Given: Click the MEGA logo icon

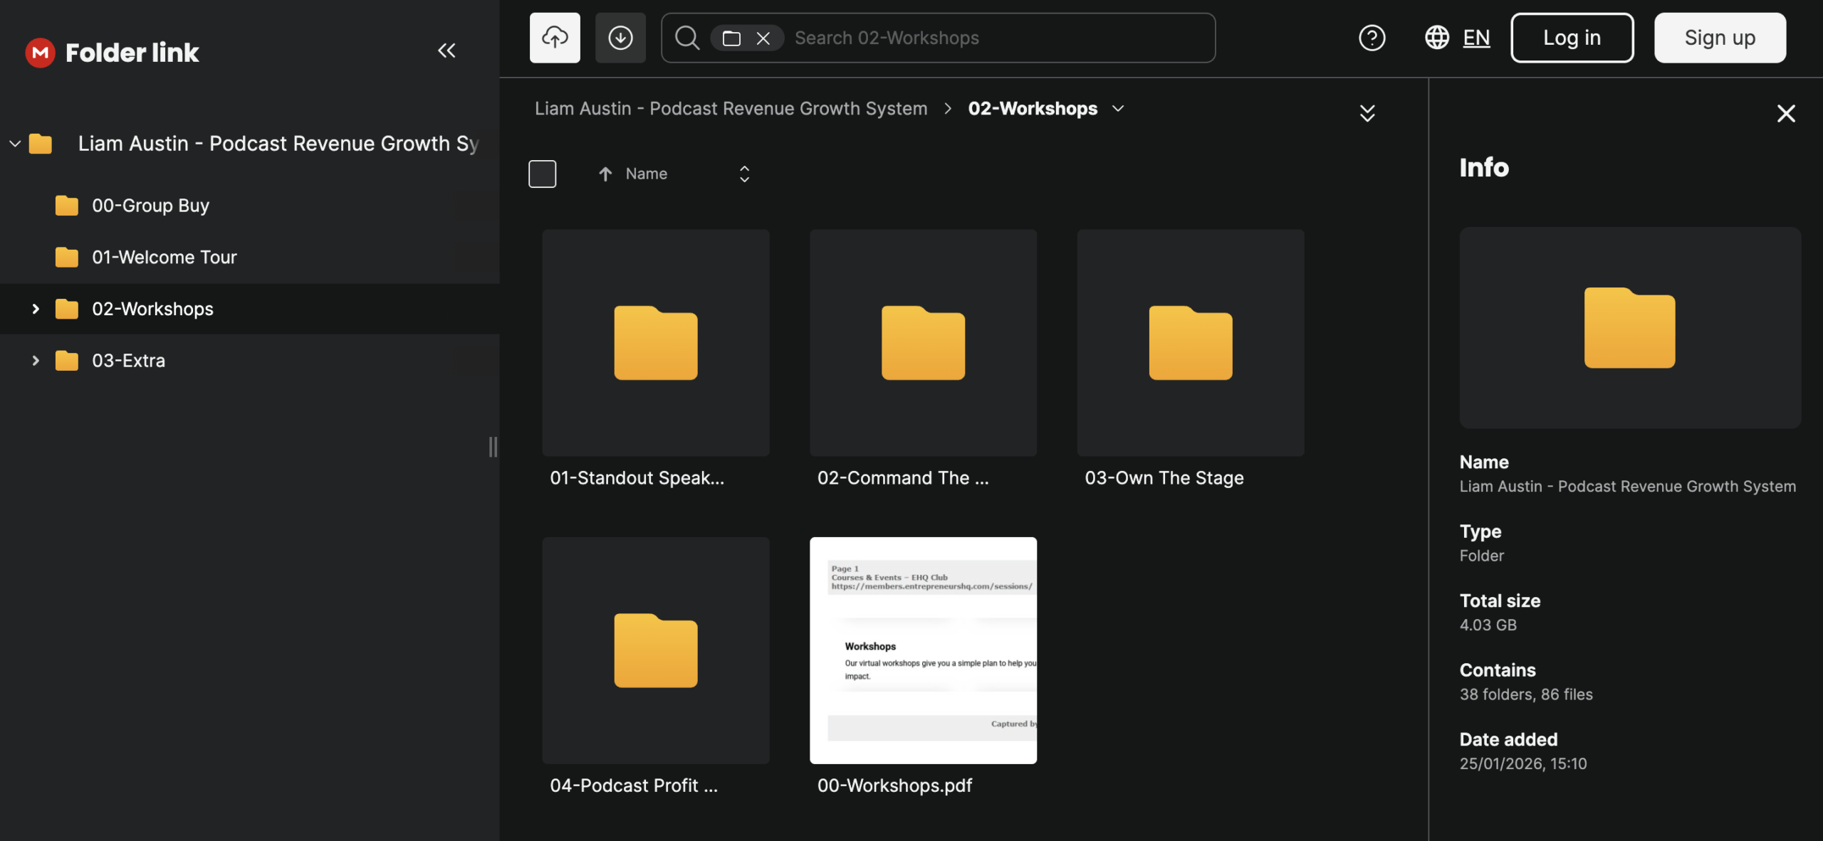Looking at the screenshot, I should (40, 52).
